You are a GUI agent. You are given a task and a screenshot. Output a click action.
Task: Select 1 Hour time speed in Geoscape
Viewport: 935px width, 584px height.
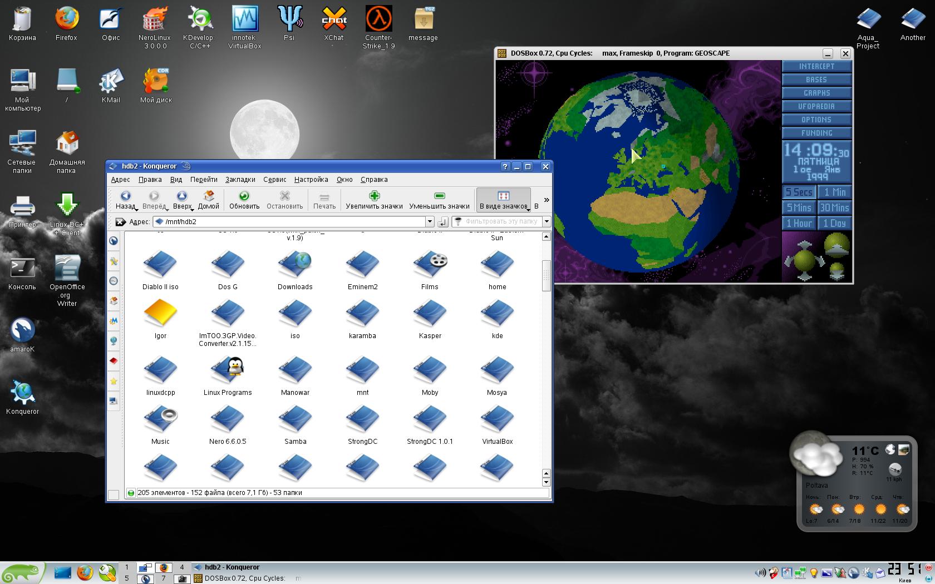(x=799, y=223)
